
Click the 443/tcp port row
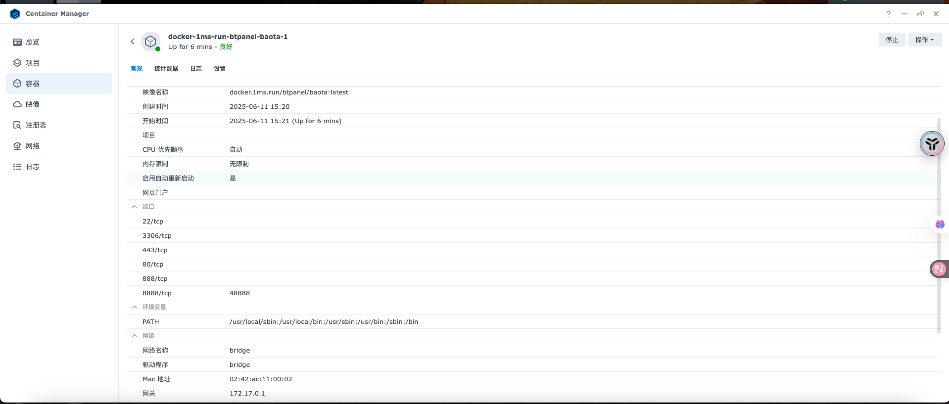[x=534, y=250]
